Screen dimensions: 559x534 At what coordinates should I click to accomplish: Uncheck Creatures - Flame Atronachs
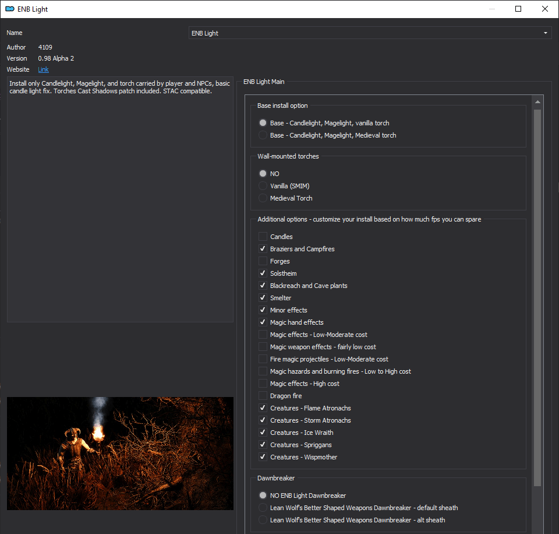coord(263,407)
